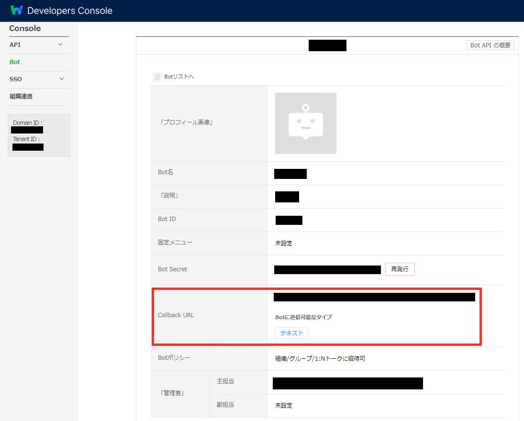The height and width of the screenshot is (421, 524).
Task: Open the Bot API の概要 button
Action: pos(491,45)
